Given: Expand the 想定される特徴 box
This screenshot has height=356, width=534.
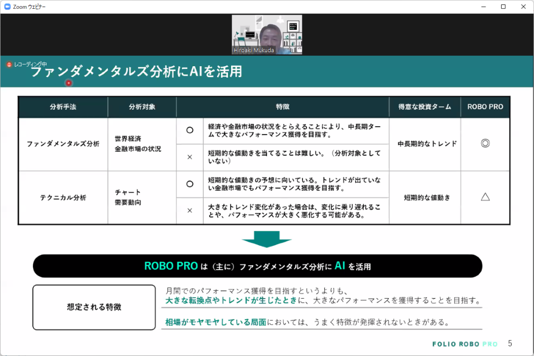Looking at the screenshot, I should tap(94, 307).
